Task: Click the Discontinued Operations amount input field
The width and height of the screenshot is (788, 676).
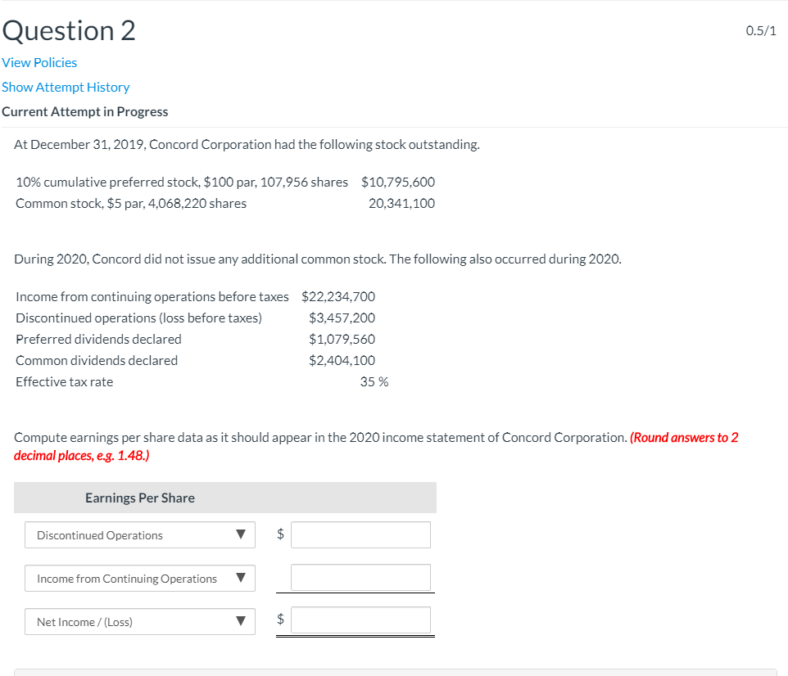Action: [360, 535]
